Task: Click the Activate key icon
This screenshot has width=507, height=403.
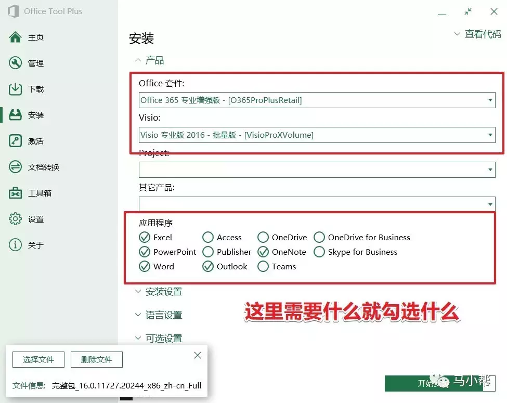Action: (x=15, y=141)
